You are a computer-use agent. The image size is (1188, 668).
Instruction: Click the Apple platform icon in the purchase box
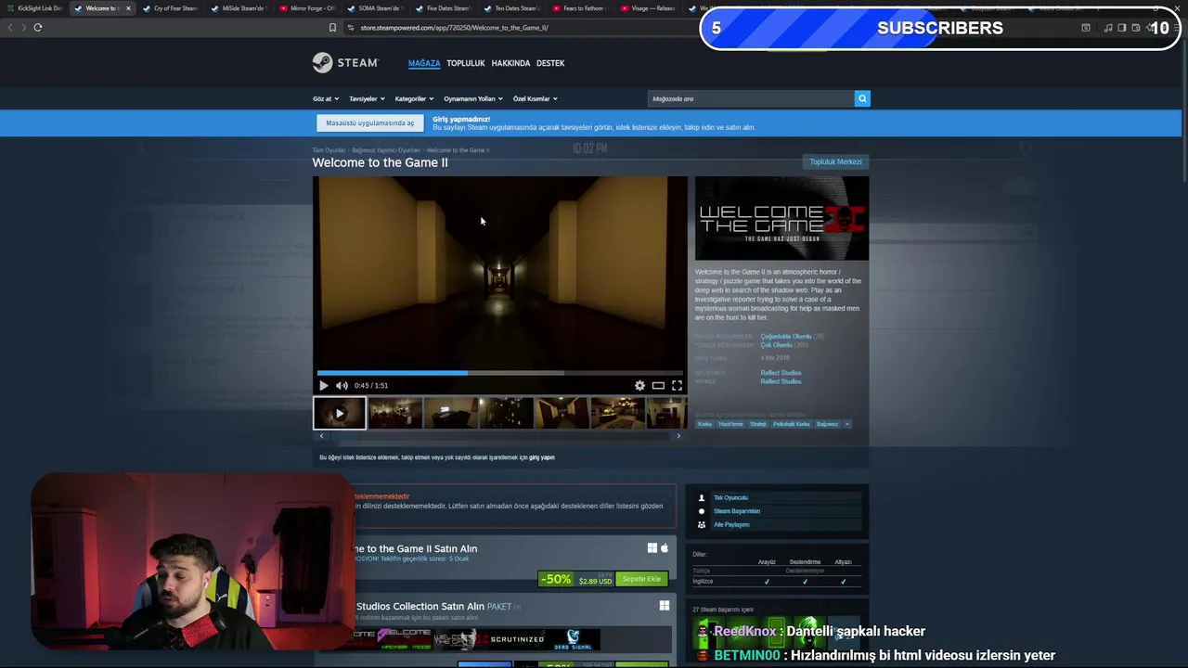665,548
